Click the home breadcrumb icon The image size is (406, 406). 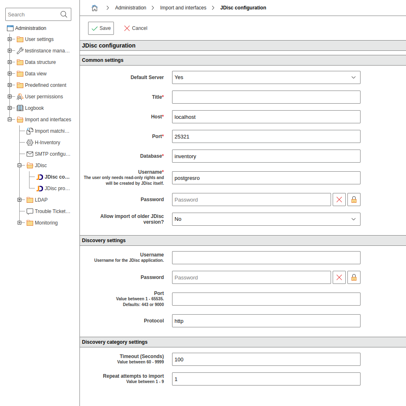click(95, 8)
